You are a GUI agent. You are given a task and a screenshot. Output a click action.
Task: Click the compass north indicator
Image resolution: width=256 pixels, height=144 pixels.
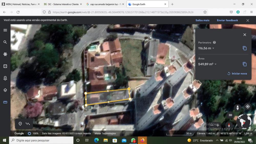pyautogui.click(x=229, y=126)
